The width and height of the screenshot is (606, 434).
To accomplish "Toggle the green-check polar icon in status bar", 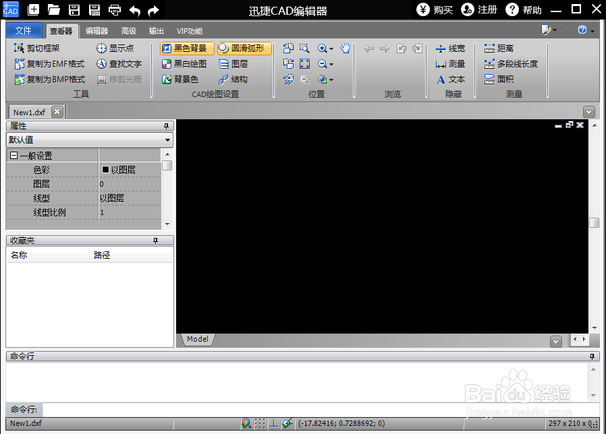I will 287,424.
